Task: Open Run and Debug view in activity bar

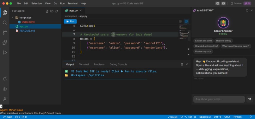Action: pos(5,53)
